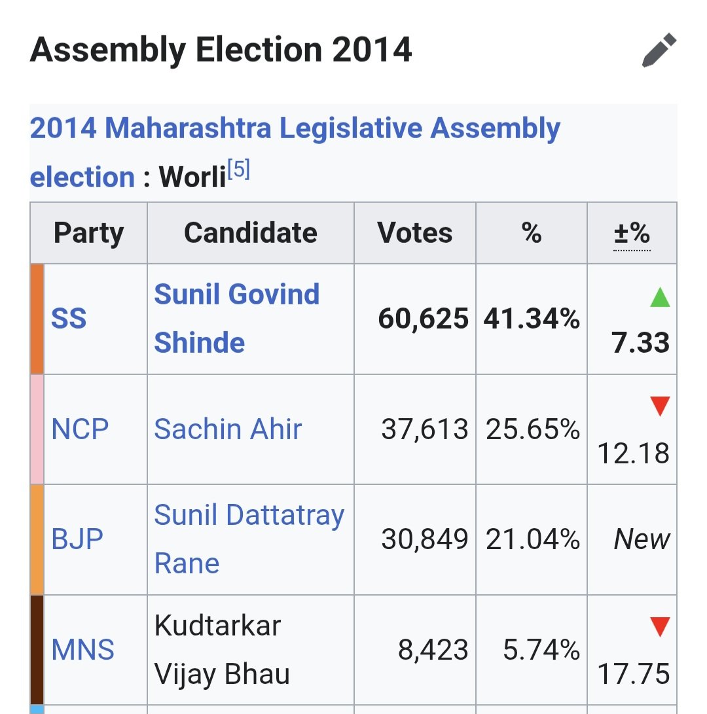Image resolution: width=707 pixels, height=714 pixels.
Task: Open the NCP party link
Action: (x=80, y=429)
